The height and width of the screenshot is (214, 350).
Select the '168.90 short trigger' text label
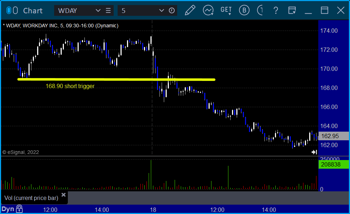point(70,86)
